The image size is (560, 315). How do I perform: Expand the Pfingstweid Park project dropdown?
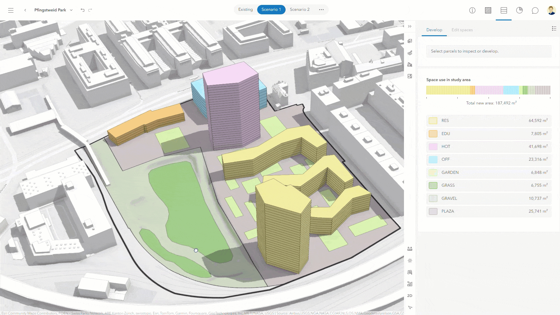(71, 10)
